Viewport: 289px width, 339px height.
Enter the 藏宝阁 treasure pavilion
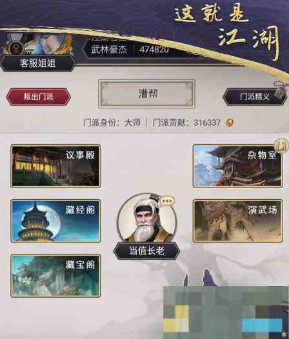coord(55,276)
